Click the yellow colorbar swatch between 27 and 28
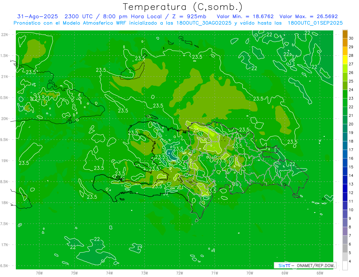The height and width of the screenshot is (277, 359). coord(345,60)
